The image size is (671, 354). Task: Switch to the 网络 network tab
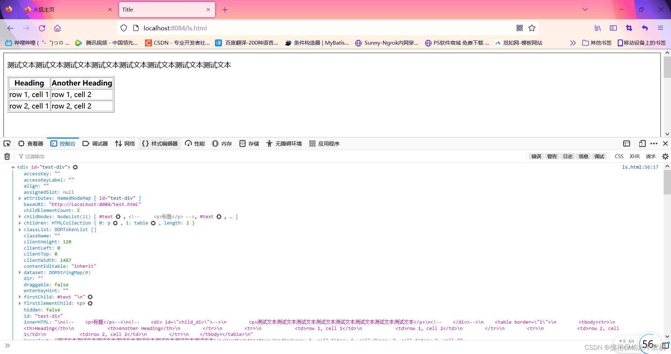point(125,143)
